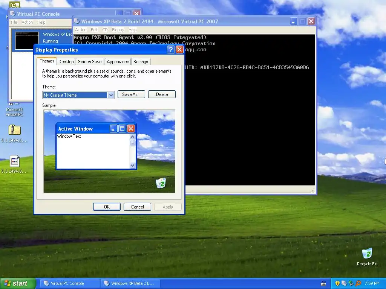The height and width of the screenshot is (289, 386).
Task: Open the Start menu
Action: (18, 283)
